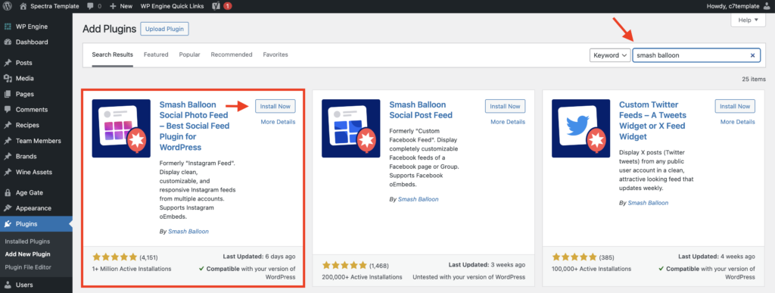Focus the plugin search input field
This screenshot has width=775, height=293.
pos(692,55)
